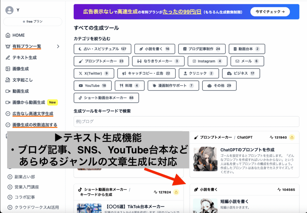
Task: Click the arrow icon beside 副業占い部
Action: (x=10, y=177)
